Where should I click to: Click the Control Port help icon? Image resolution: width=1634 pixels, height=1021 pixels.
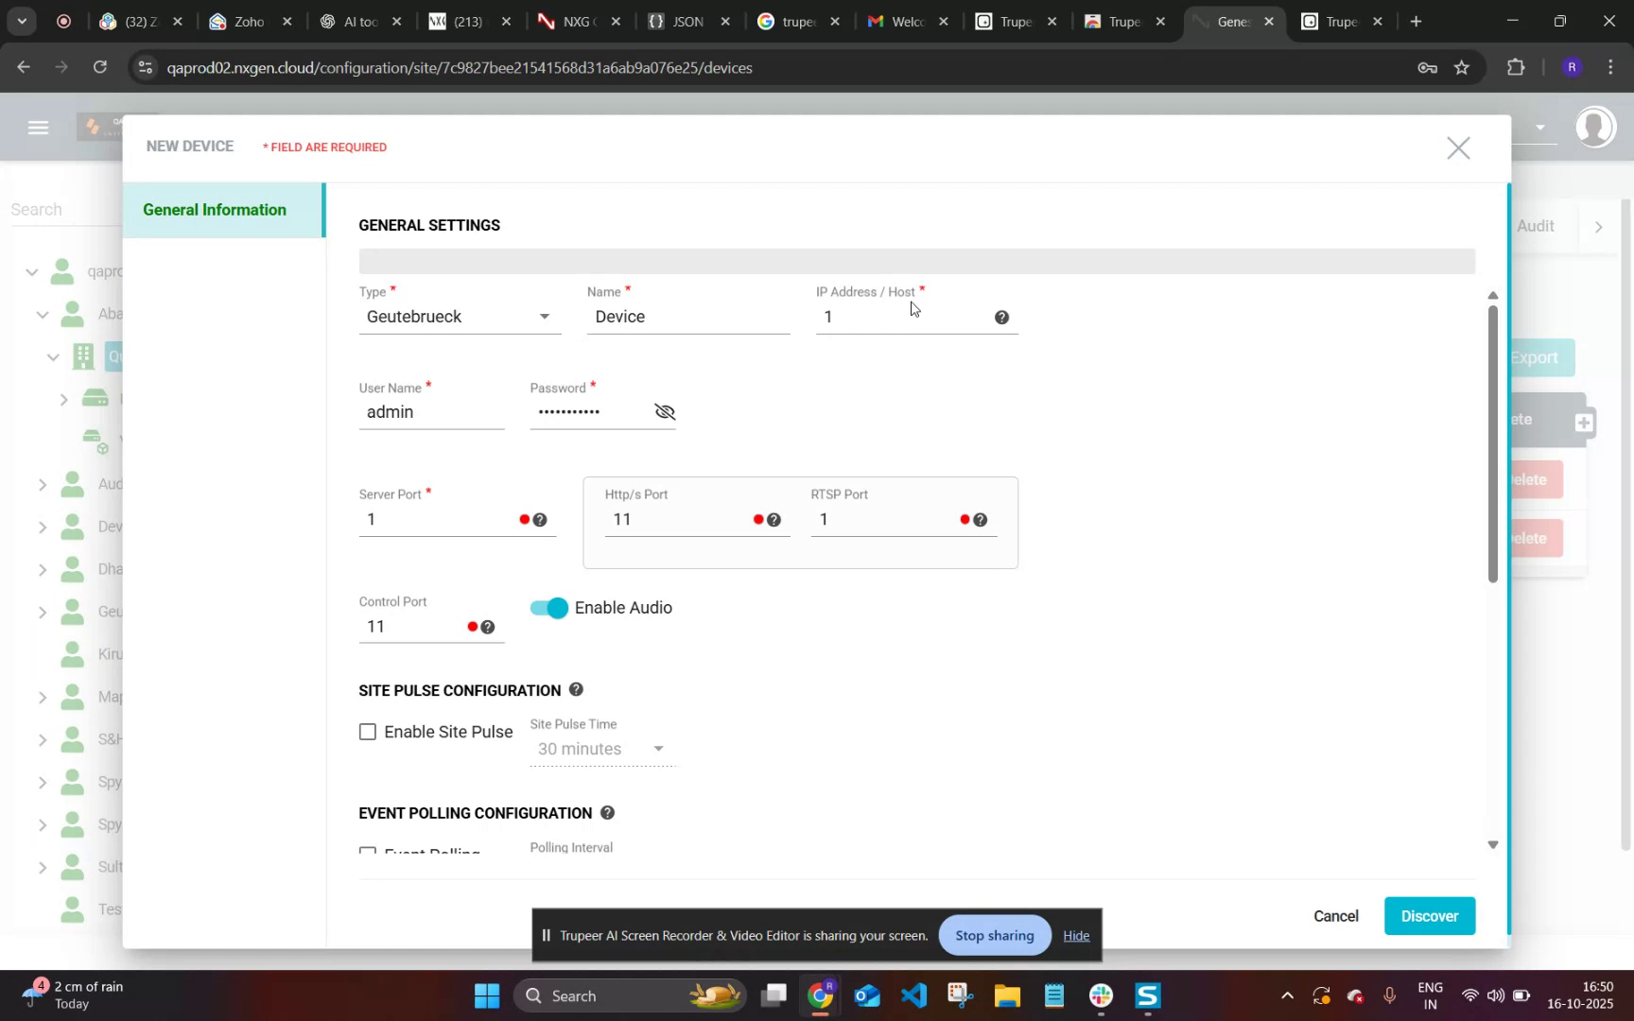coord(488,626)
